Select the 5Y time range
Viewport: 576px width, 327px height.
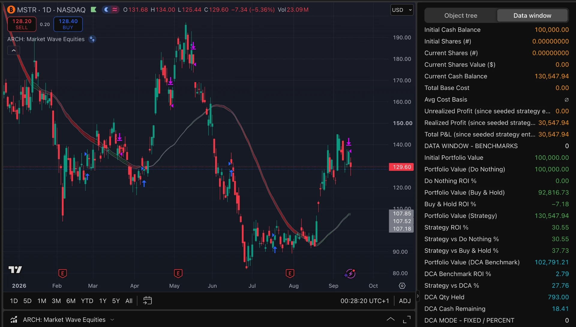116,301
